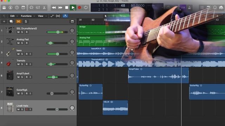Image resolution: width=225 pixels, height=126 pixels.
Task: Select the Bridge drum region
Action: click(92, 30)
